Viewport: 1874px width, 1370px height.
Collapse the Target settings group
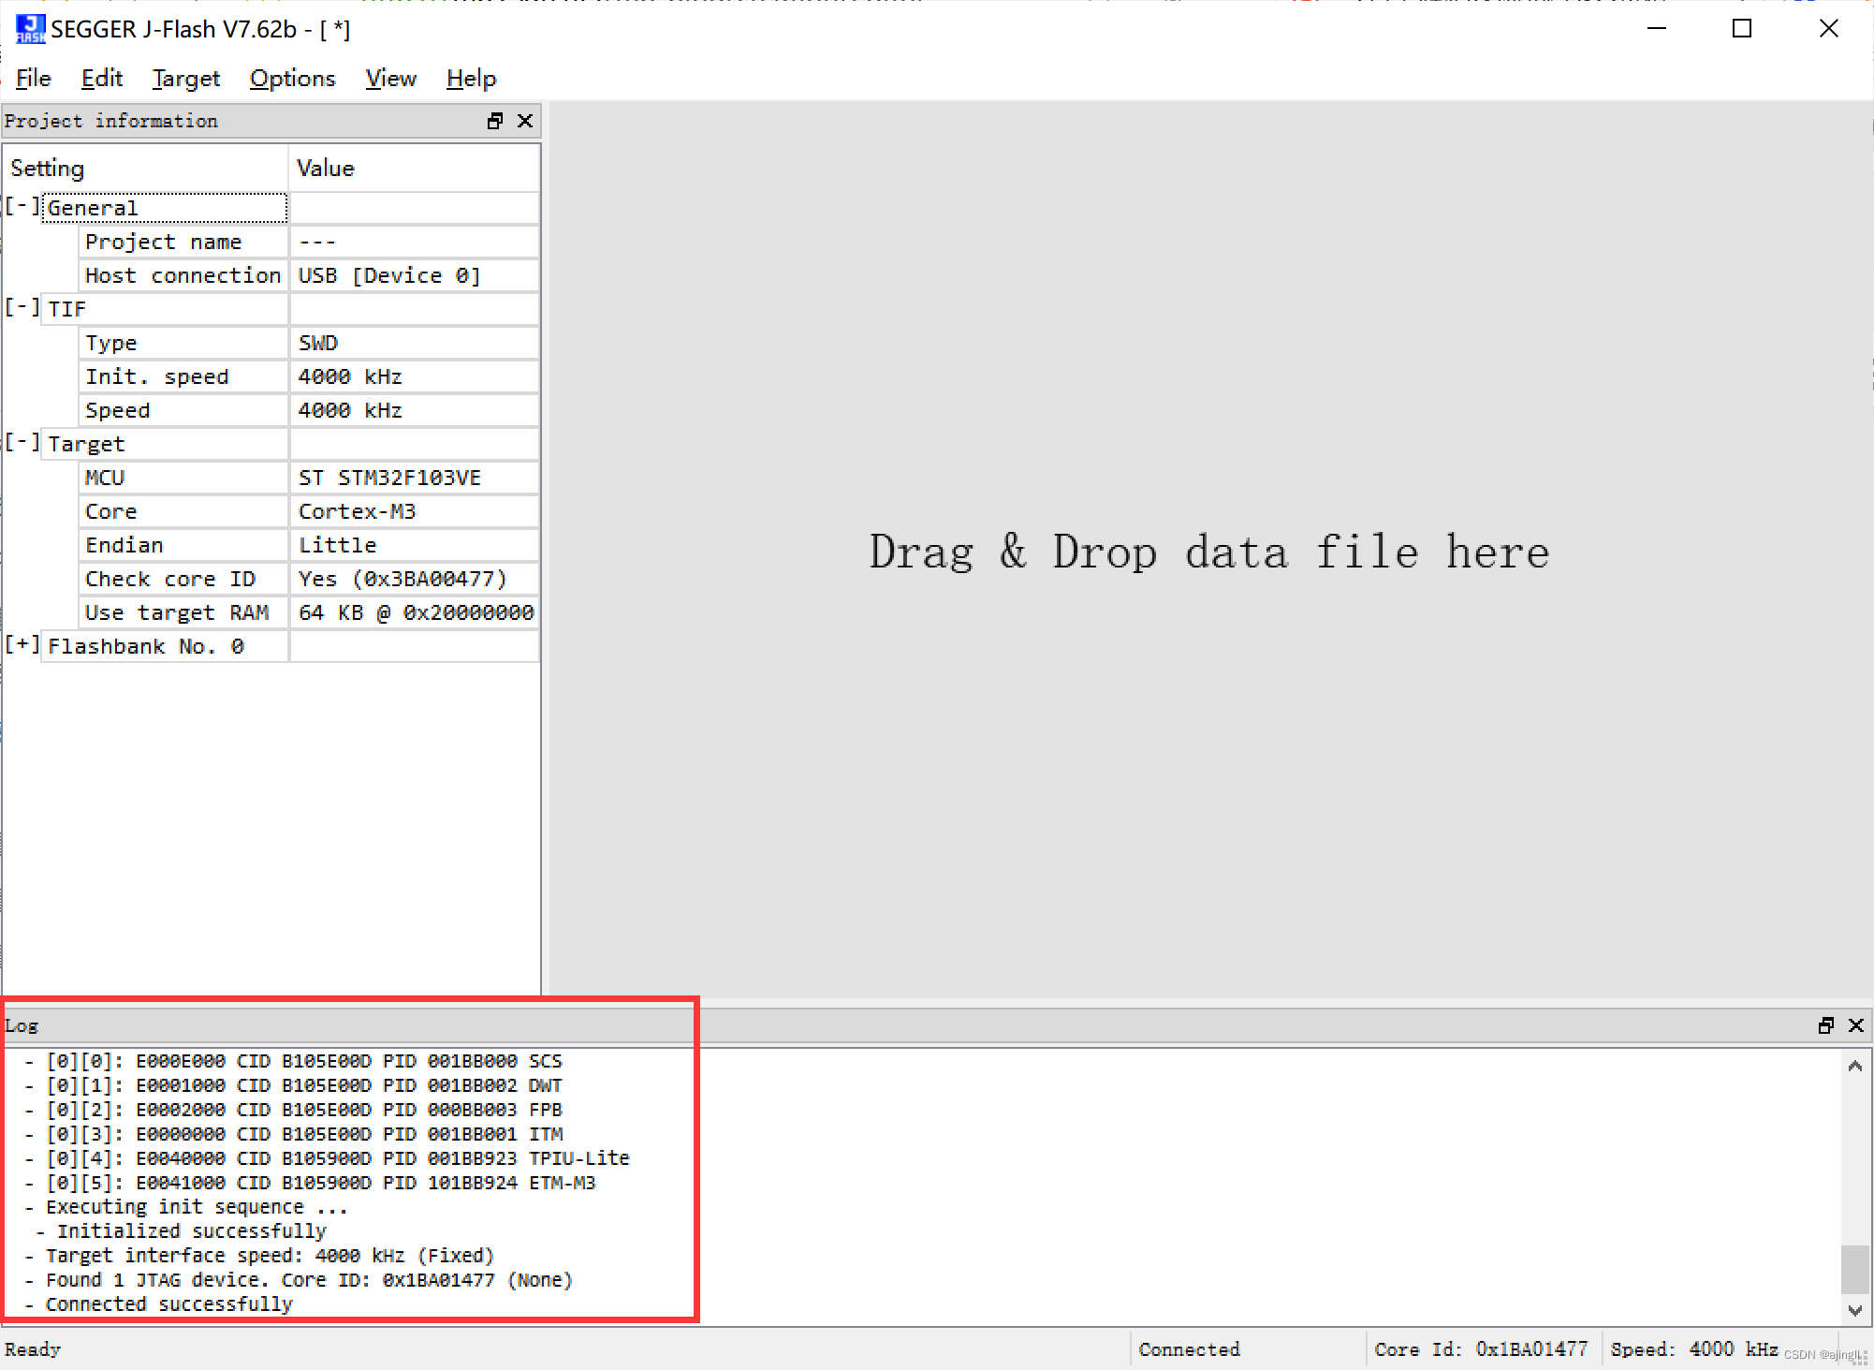pyautogui.click(x=22, y=442)
